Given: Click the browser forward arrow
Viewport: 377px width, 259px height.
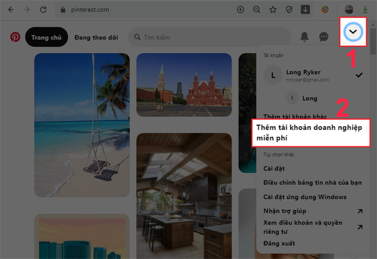Looking at the screenshot, I should (27, 9).
